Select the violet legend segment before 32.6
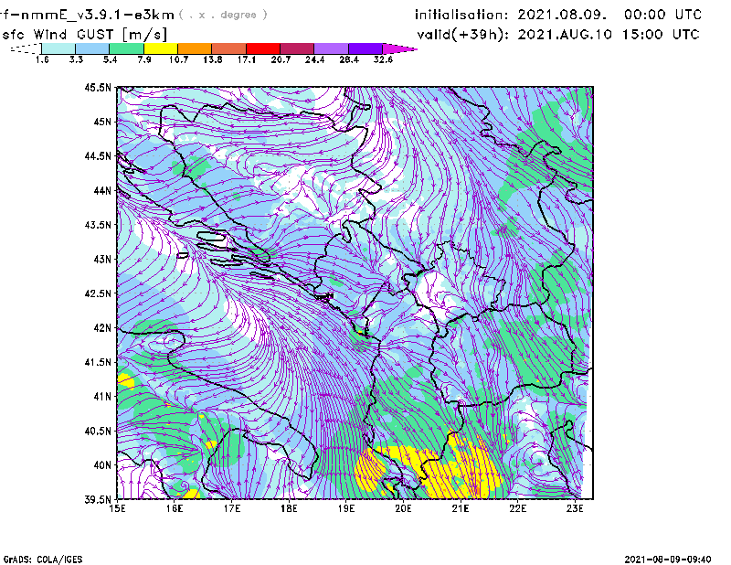Screen dimensions: 731x565 (x=365, y=48)
